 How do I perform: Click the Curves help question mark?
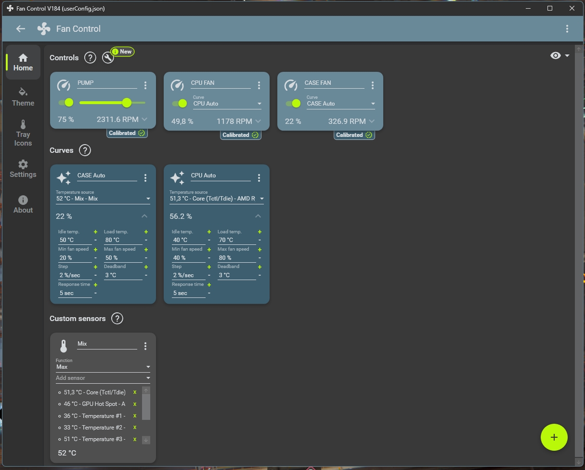click(x=85, y=150)
